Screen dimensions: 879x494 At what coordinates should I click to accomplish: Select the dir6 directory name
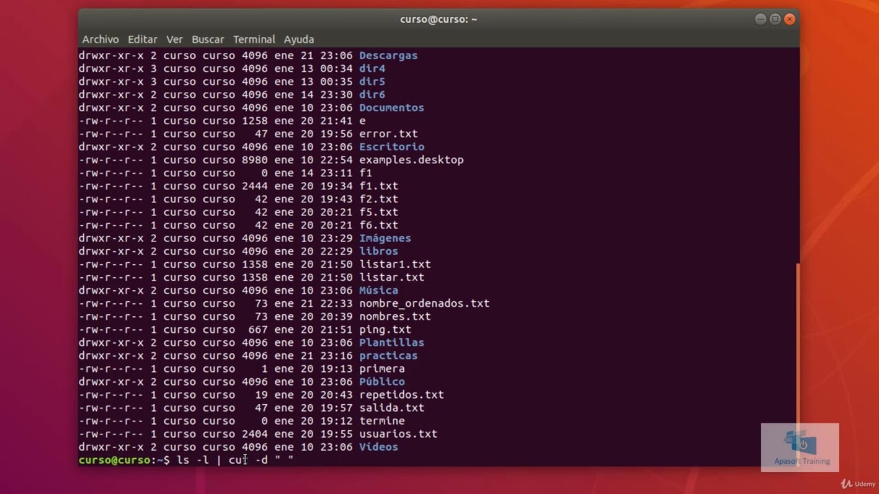click(372, 95)
